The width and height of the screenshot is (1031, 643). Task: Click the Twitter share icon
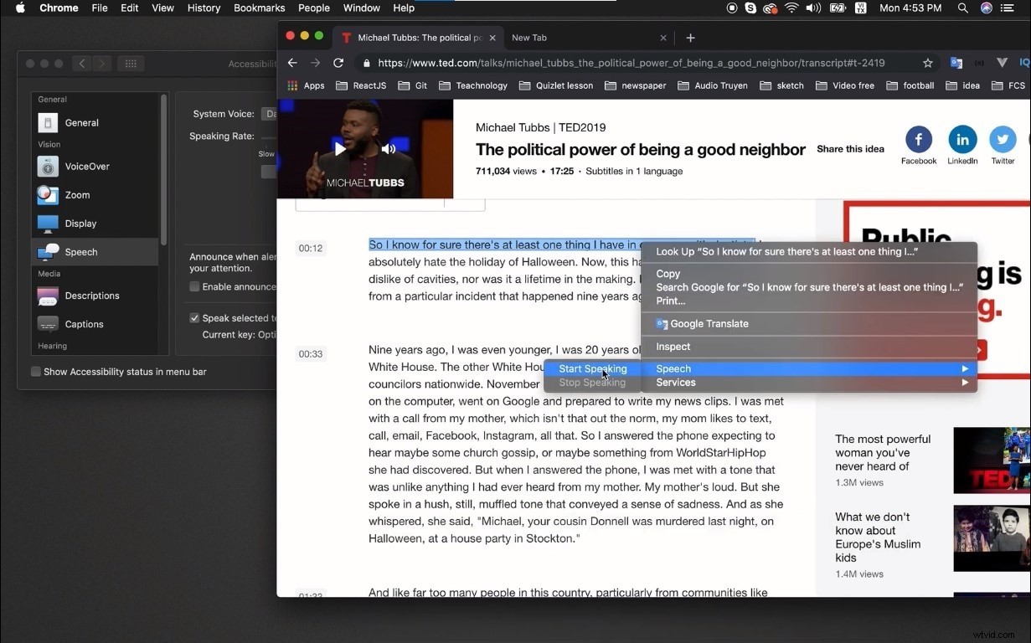[x=1003, y=141]
